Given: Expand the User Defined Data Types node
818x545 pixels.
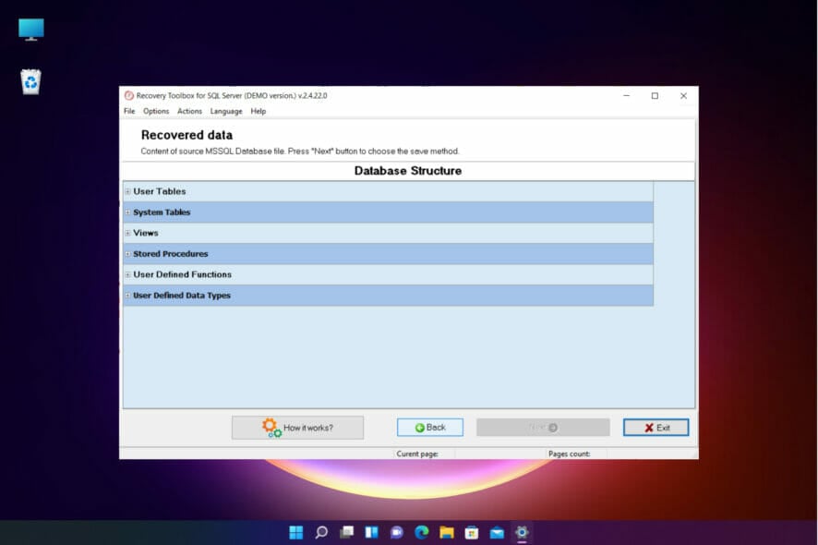Looking at the screenshot, I should click(126, 296).
